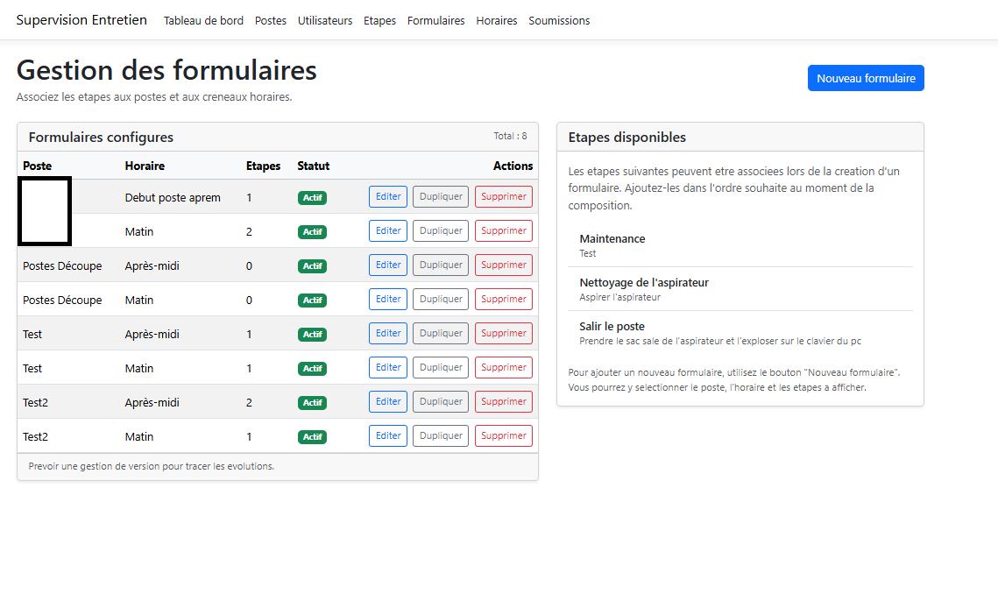
Task: Click the Supervision Entretien brand link
Action: tap(81, 20)
